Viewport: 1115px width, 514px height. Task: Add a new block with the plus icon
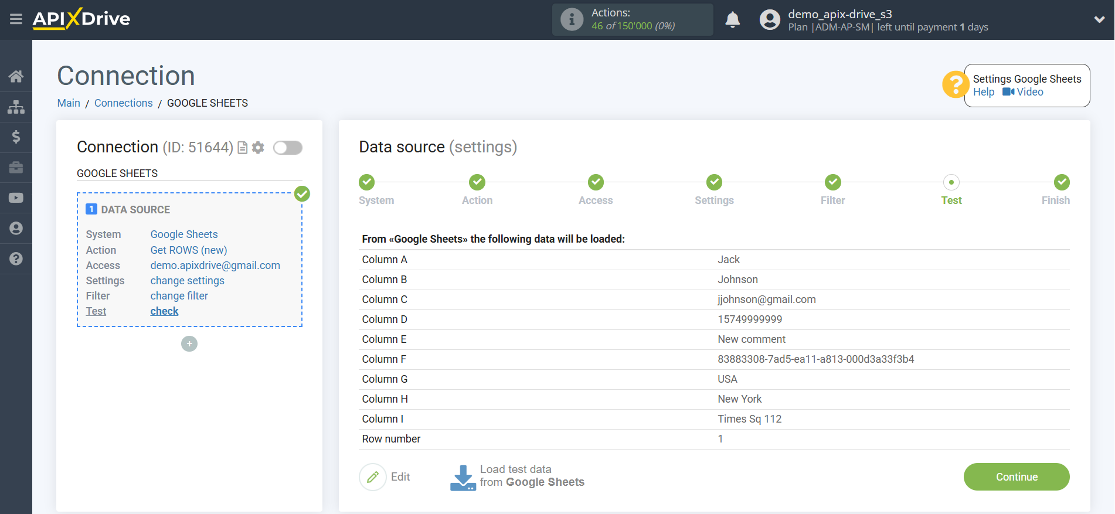[189, 343]
